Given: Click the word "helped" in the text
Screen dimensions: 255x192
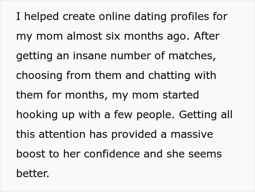Looking at the screenshot, I should click(x=42, y=17).
